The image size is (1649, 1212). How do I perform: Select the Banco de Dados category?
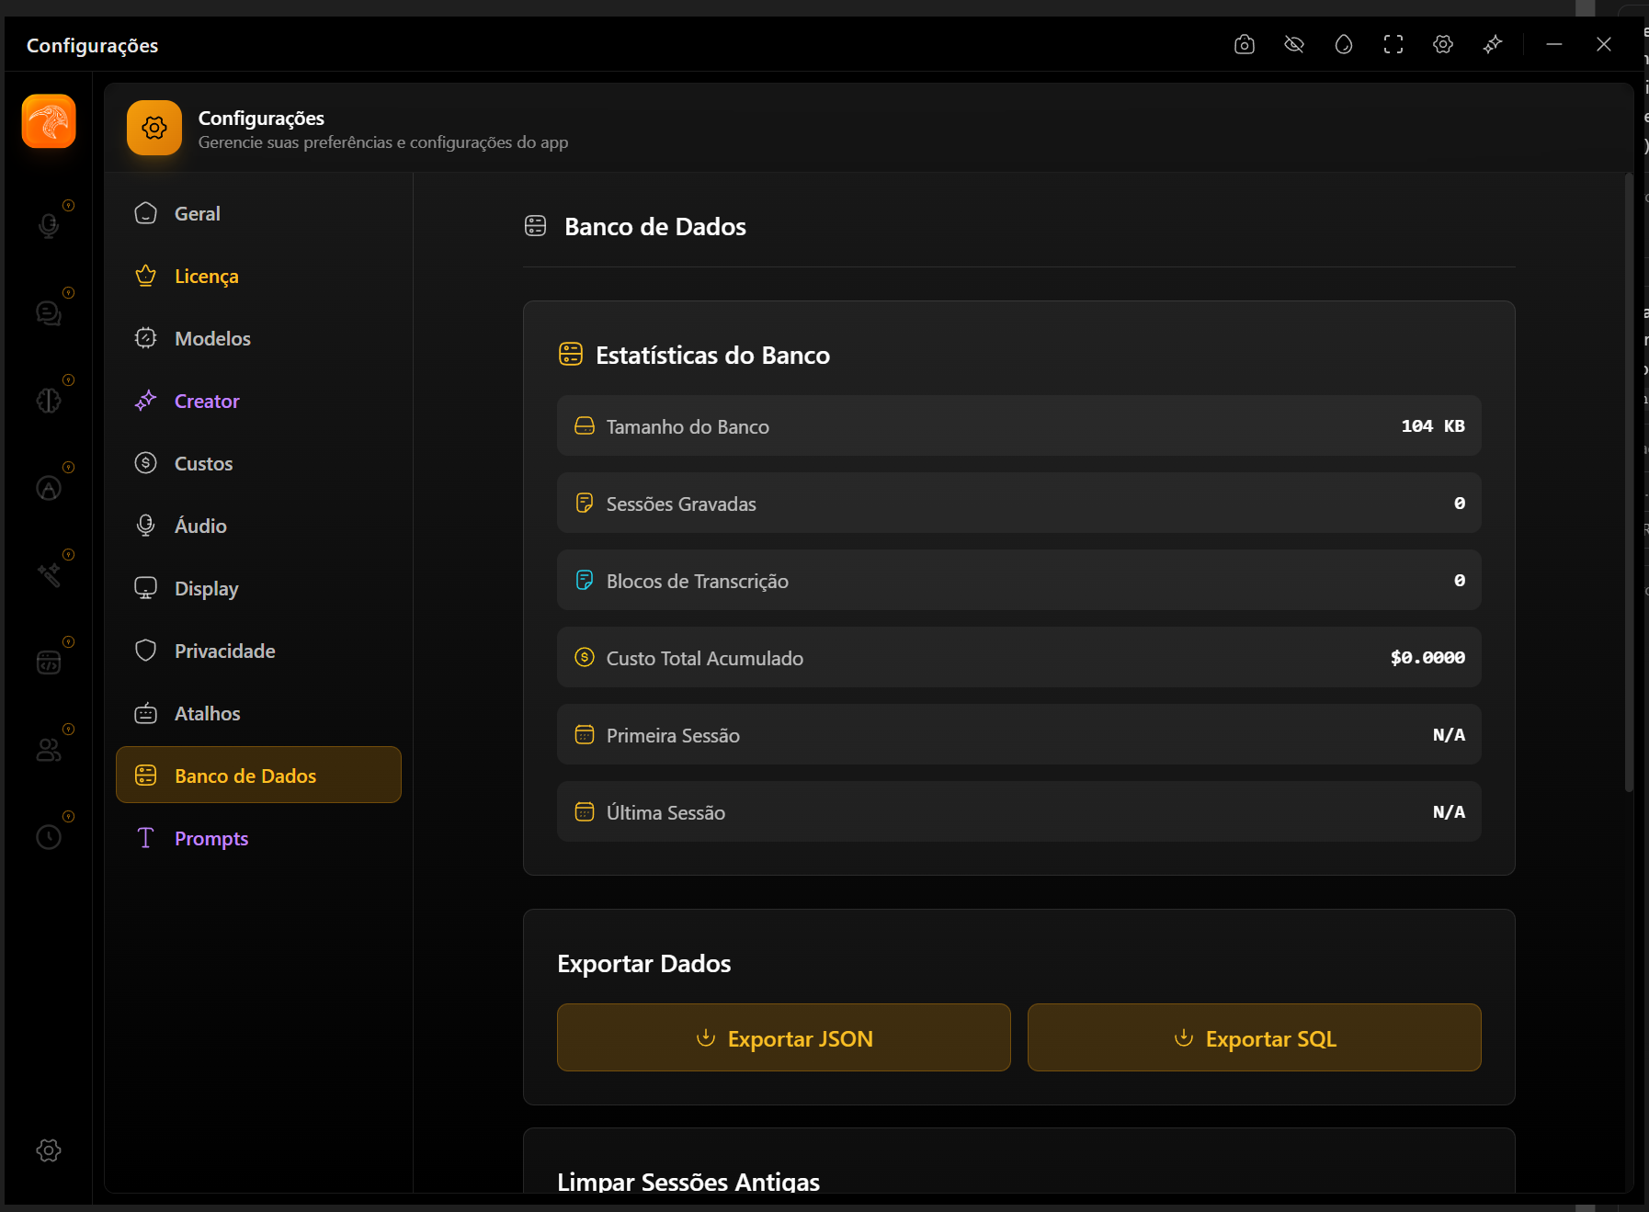pos(258,775)
